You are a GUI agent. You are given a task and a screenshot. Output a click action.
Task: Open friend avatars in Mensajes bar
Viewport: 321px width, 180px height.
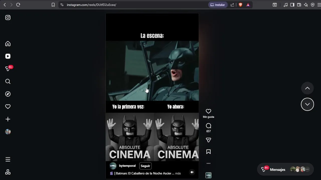click(x=300, y=169)
